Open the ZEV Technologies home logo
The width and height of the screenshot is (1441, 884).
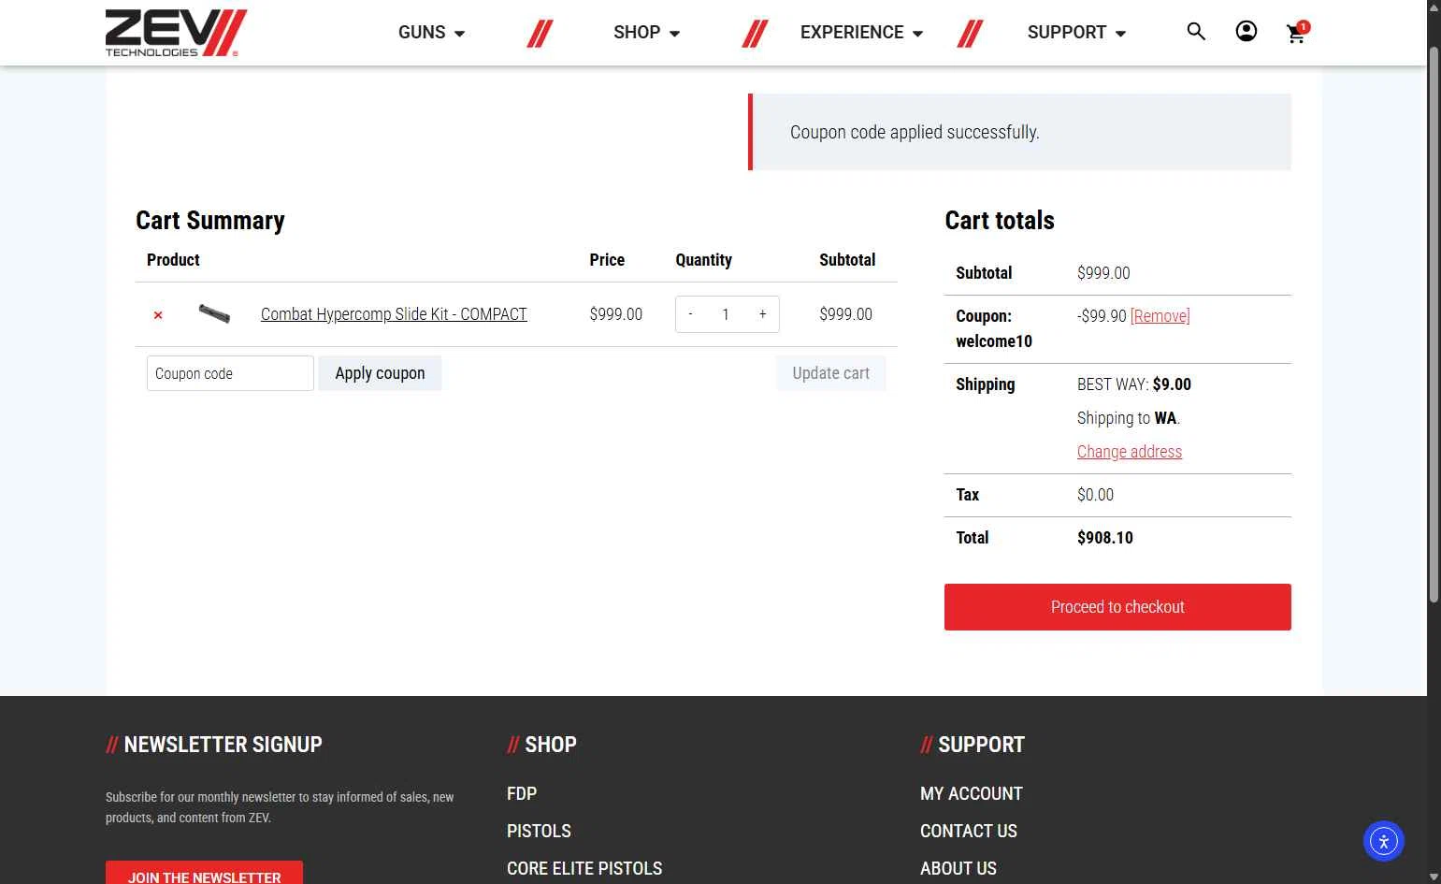[x=176, y=33]
